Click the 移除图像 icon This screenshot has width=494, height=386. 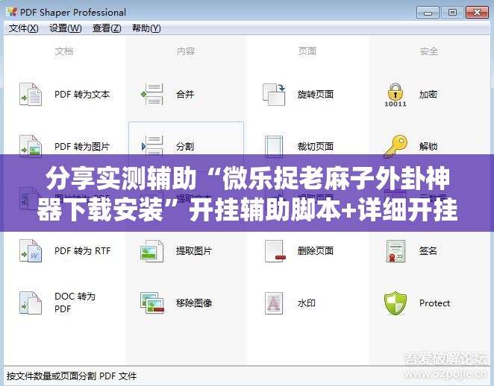(151, 303)
